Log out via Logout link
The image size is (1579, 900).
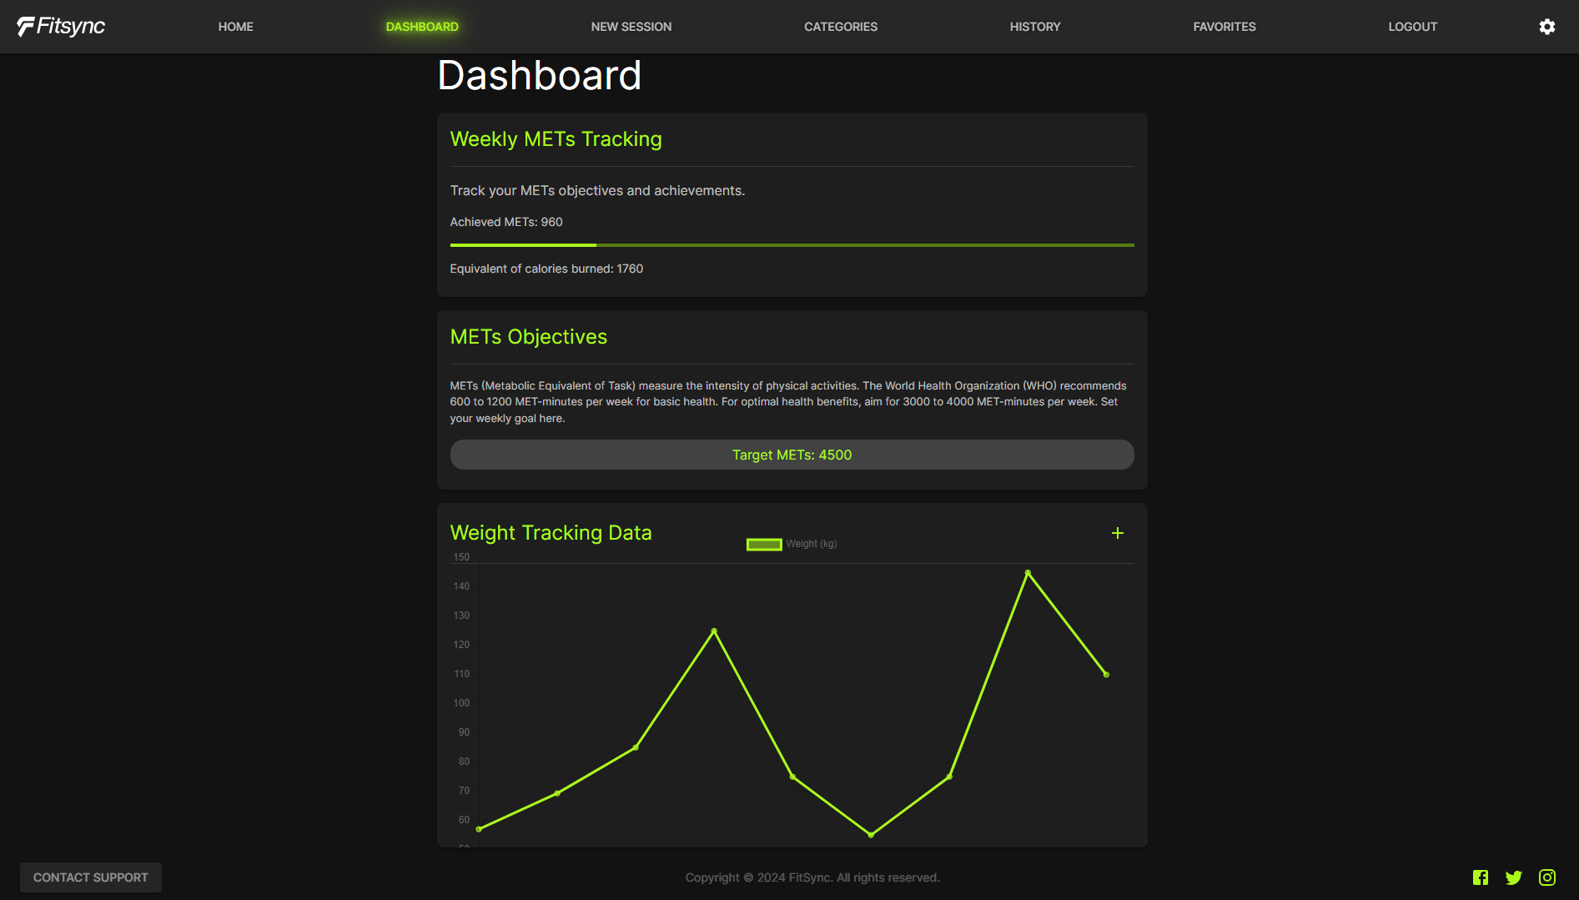(1413, 27)
